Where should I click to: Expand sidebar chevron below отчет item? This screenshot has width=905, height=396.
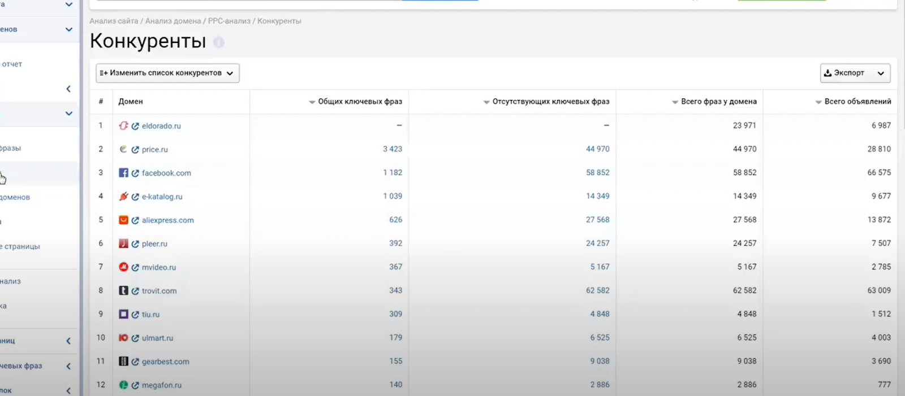click(x=68, y=89)
